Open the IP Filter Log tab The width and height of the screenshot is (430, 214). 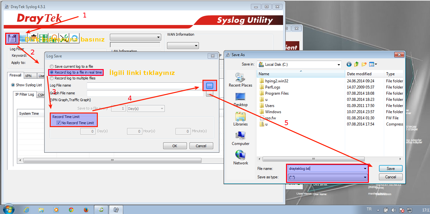[25, 94]
